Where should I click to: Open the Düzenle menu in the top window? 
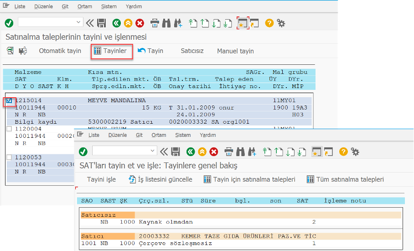[44, 6]
